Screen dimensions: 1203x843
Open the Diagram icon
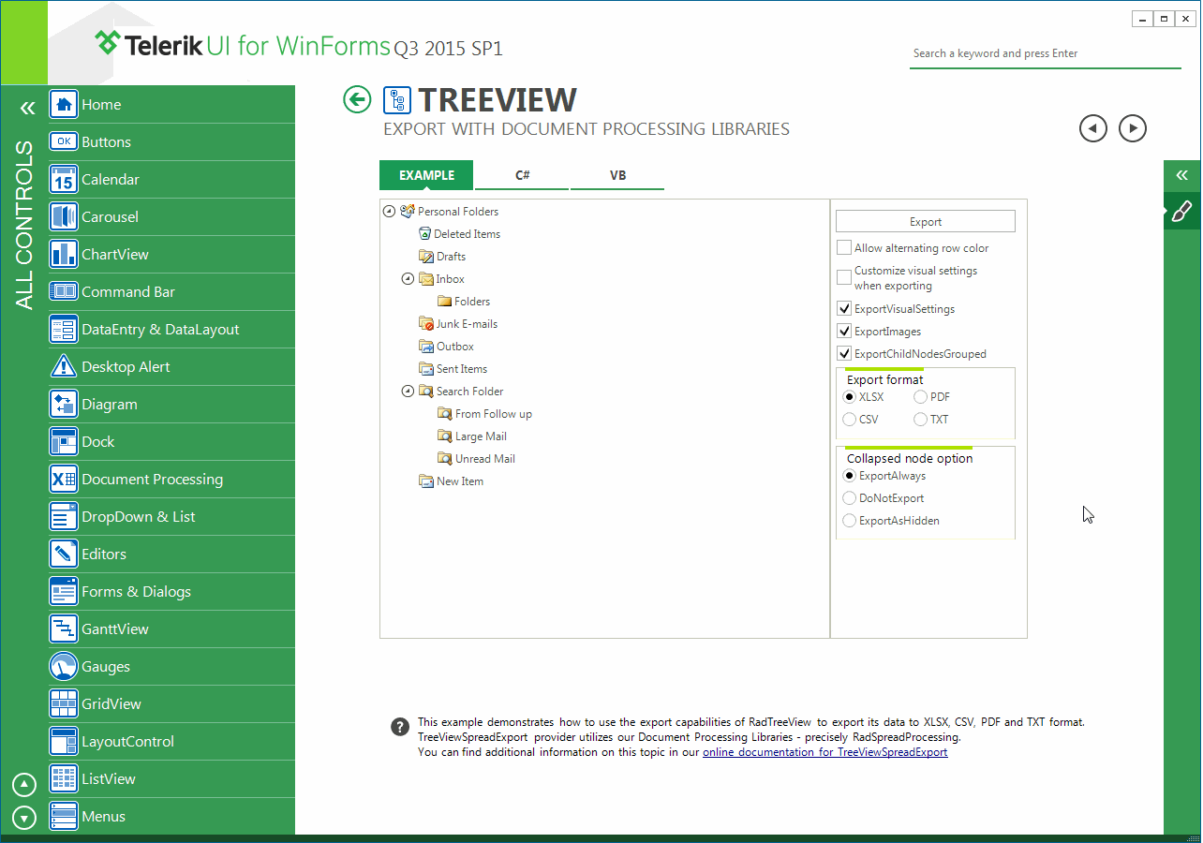point(64,405)
